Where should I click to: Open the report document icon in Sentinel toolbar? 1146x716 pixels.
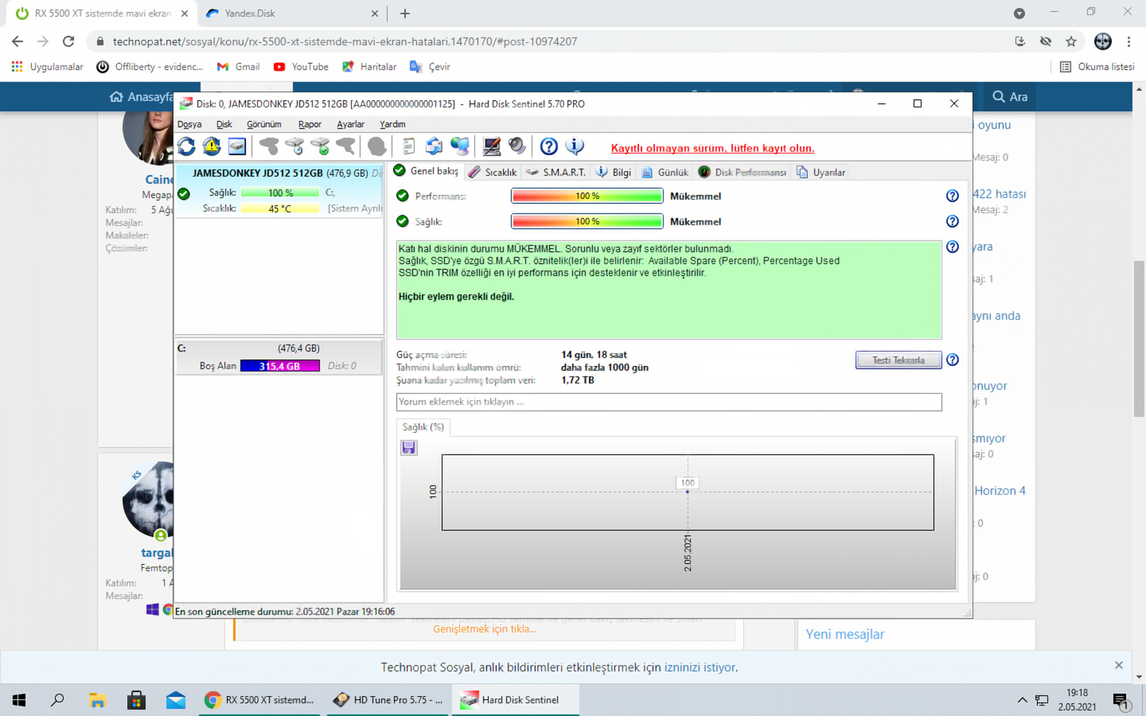(409, 147)
